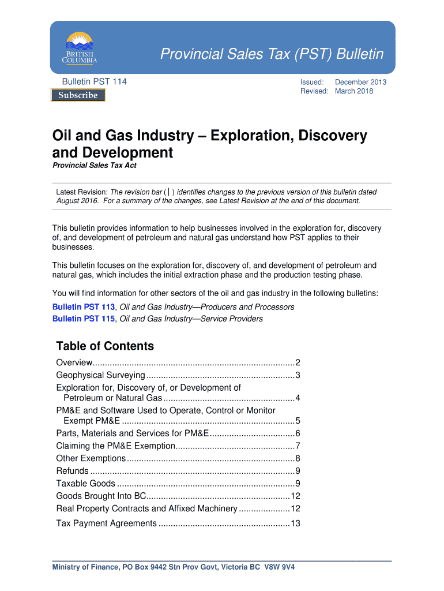Go to the Taxable Goods section
The width and height of the screenshot is (444, 591).
pyautogui.click(x=85, y=484)
